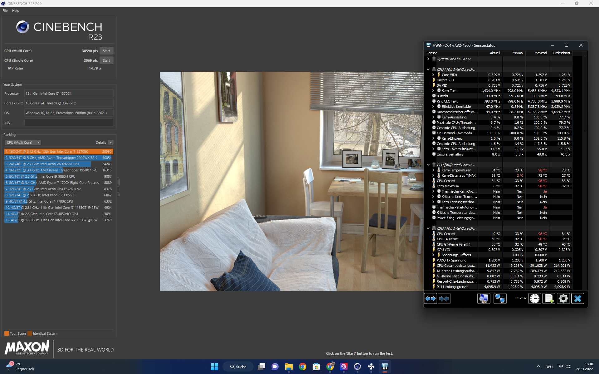The image size is (599, 374).
Task: Click the HWiNFO shrink layout arrows icon
Action: tap(444, 299)
